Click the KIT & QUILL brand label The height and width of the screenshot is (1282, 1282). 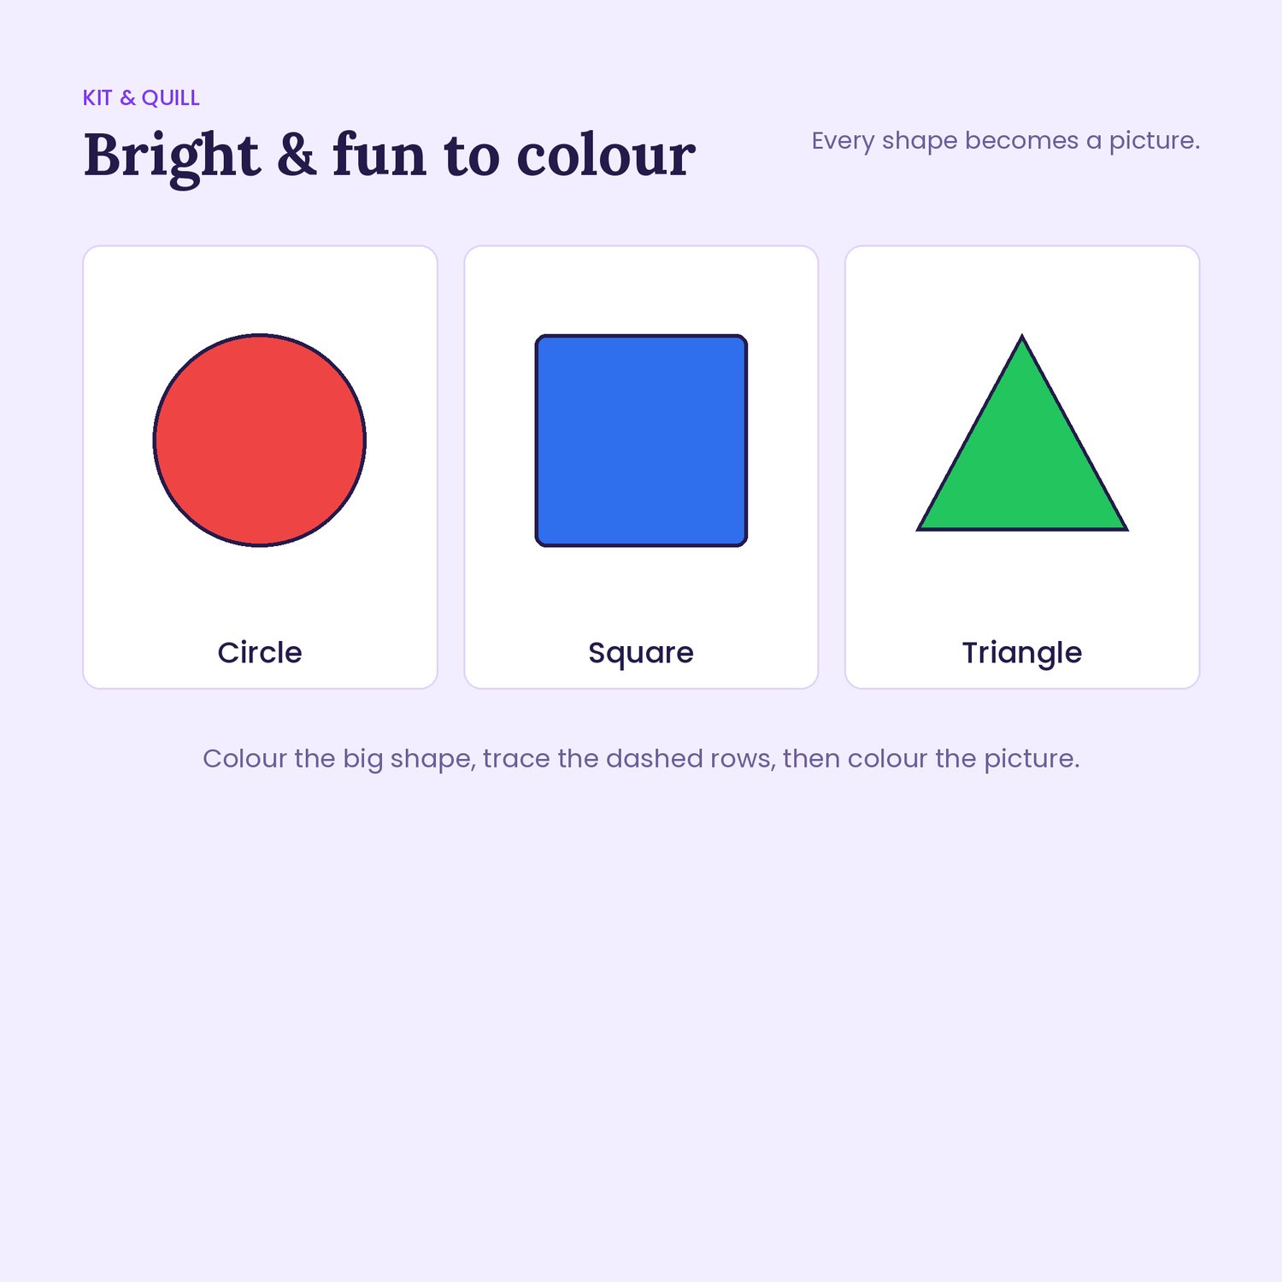[x=141, y=98]
